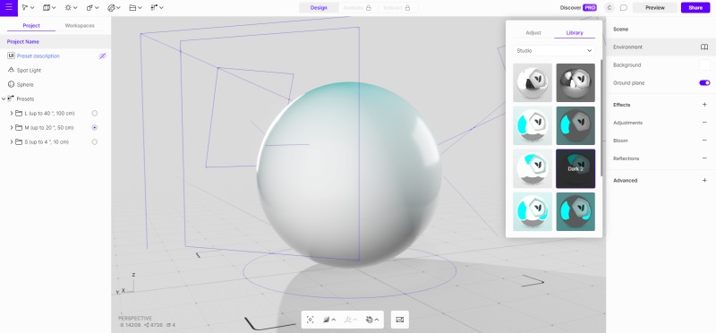Open the folder library tool

click(132, 8)
